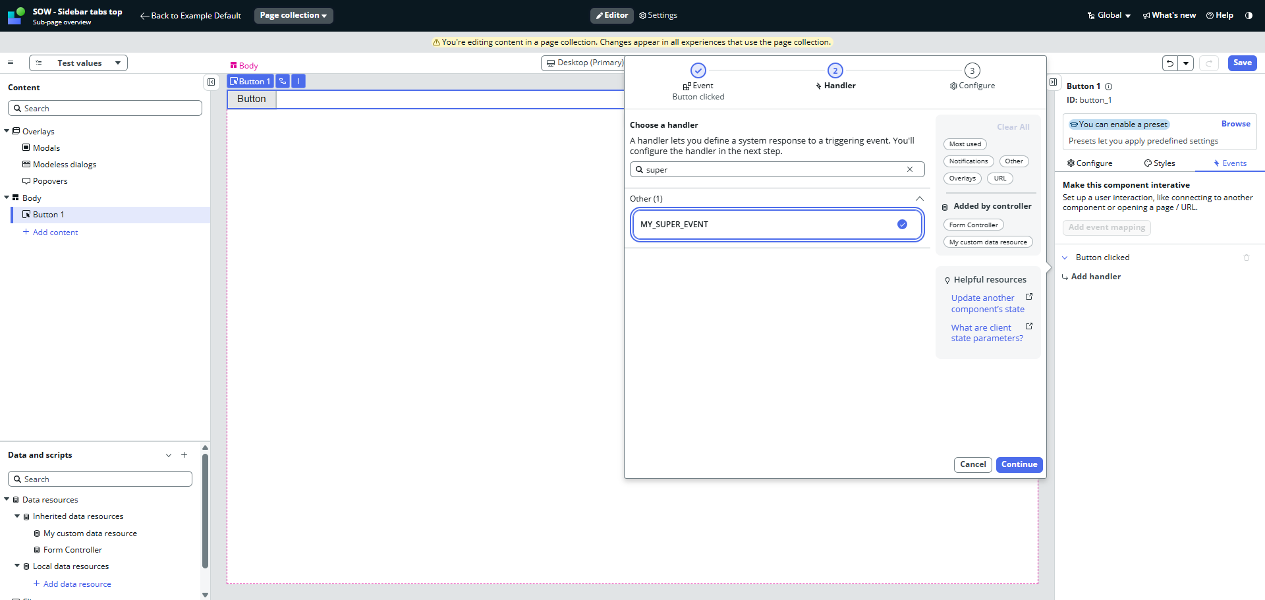Image resolution: width=1265 pixels, height=600 pixels.
Task: Click the Button 1 info icon
Action: [1108, 87]
